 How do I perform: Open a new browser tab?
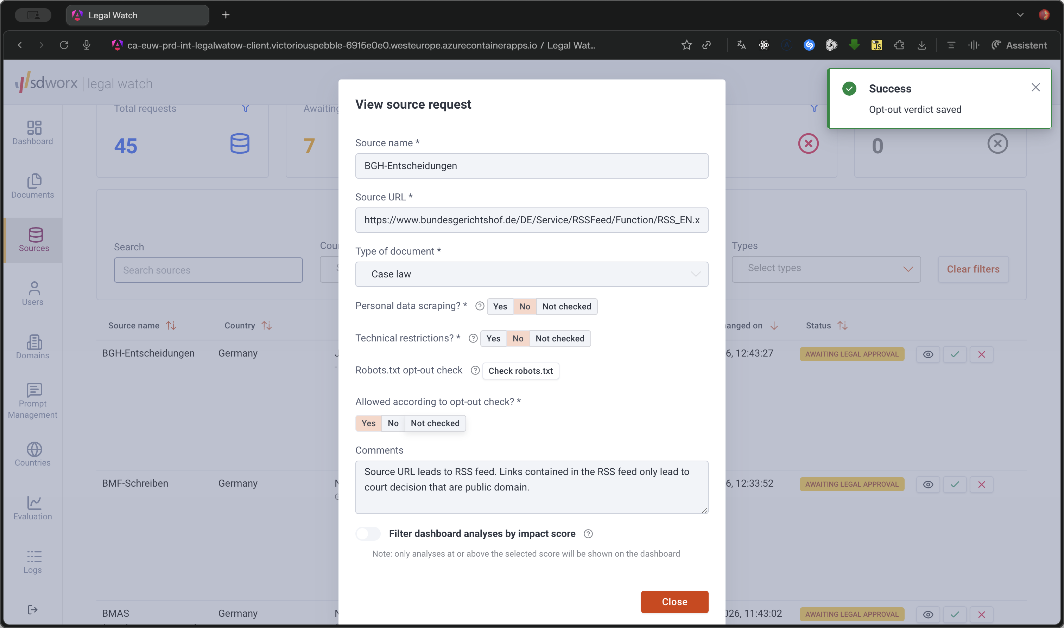tap(226, 15)
